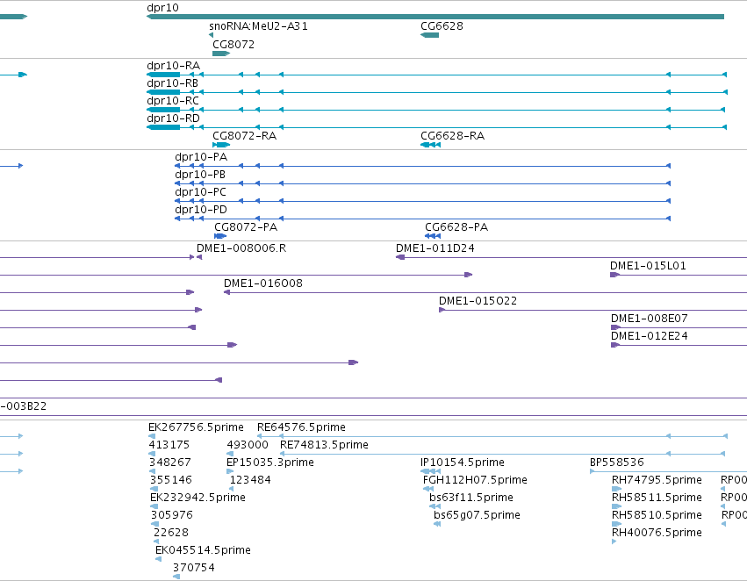Click EST label 348267
The image size is (747, 581).
[170, 463]
